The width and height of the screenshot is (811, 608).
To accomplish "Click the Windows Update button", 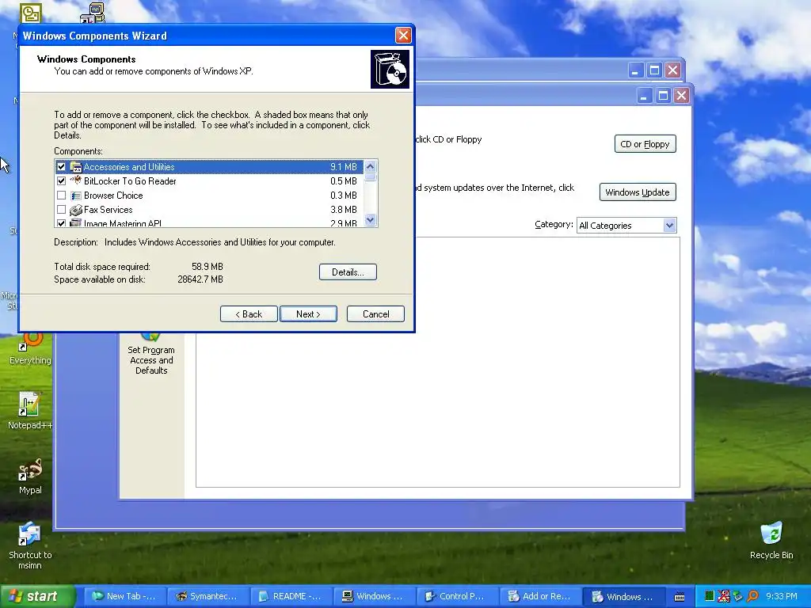I will 638,192.
